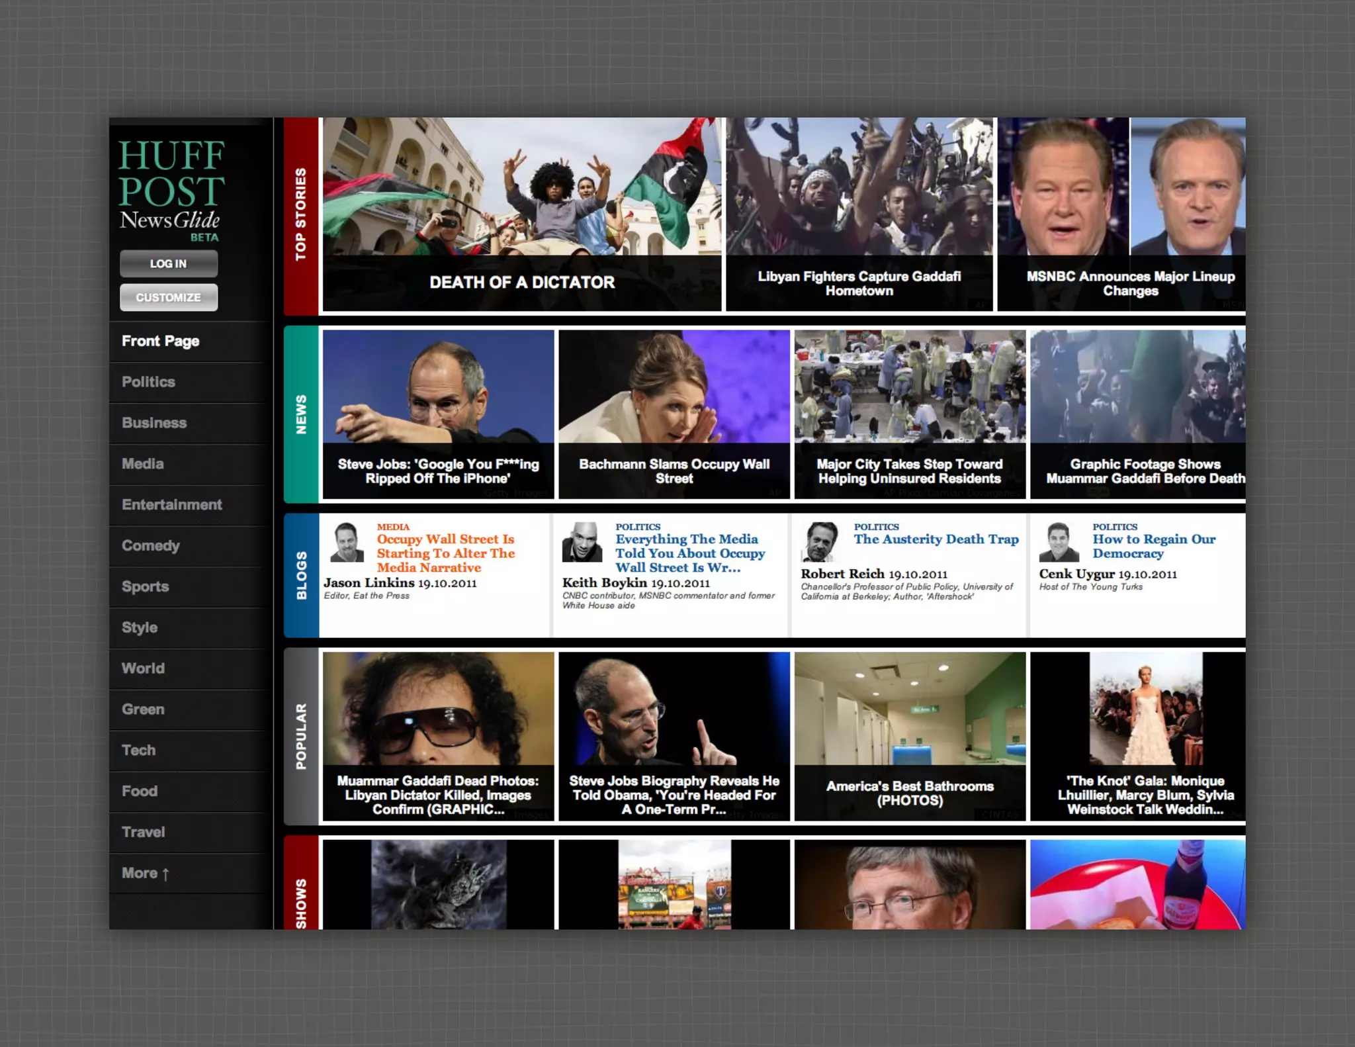Click Robert Reich author photo
This screenshot has height=1047, width=1355.
click(x=820, y=542)
